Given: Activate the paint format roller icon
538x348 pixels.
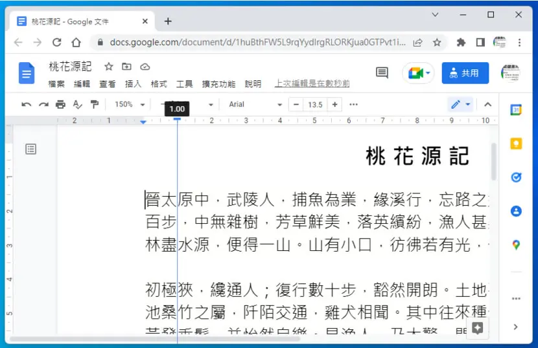Looking at the screenshot, I should click(x=95, y=105).
